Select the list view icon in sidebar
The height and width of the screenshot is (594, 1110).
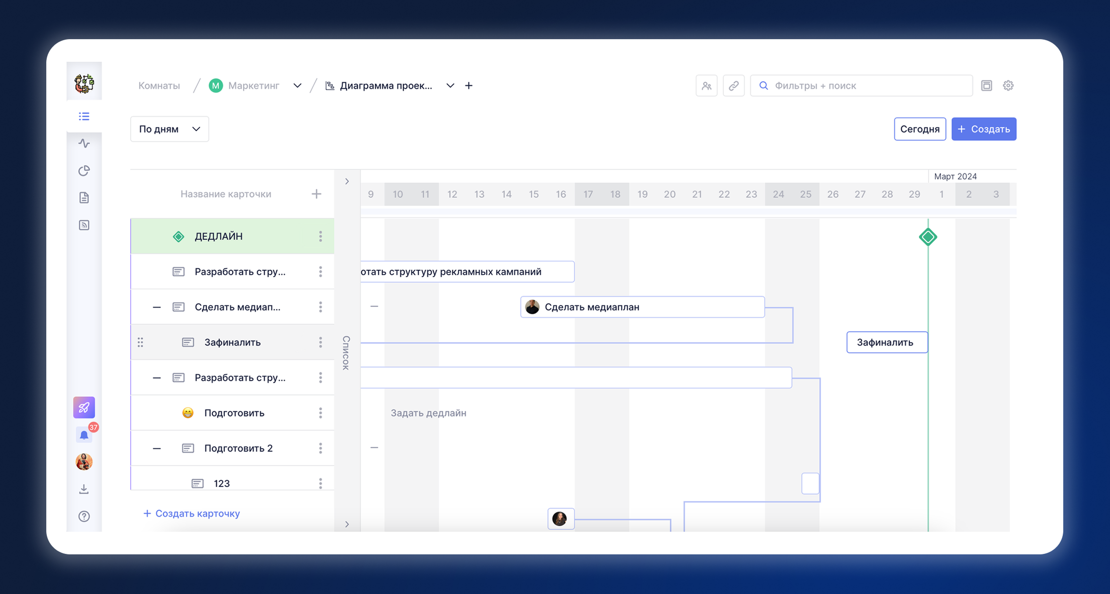[x=84, y=116]
